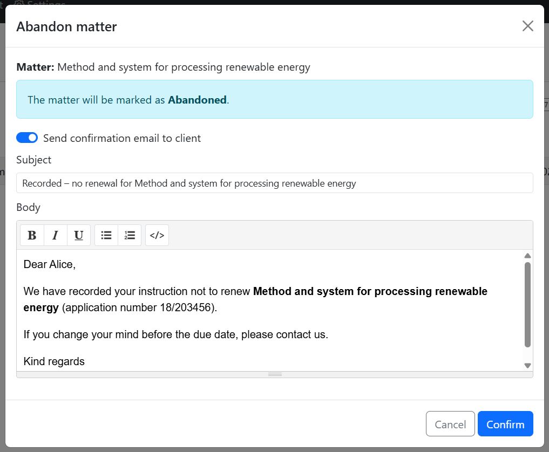Focus the Subject text field
549x452 pixels.
pyautogui.click(x=274, y=183)
